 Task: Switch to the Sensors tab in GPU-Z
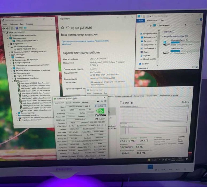(x=69, y=103)
